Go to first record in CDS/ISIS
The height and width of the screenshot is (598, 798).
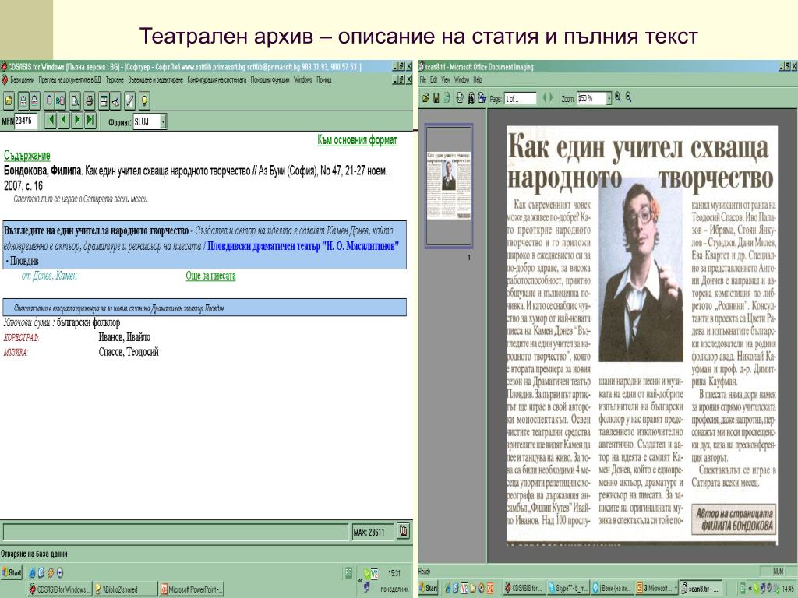[50, 121]
